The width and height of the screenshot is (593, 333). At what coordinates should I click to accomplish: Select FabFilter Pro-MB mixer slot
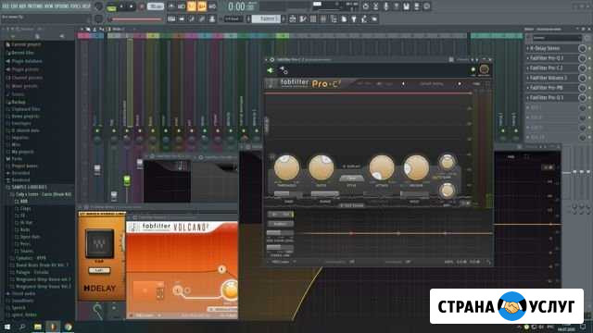pyautogui.click(x=546, y=88)
